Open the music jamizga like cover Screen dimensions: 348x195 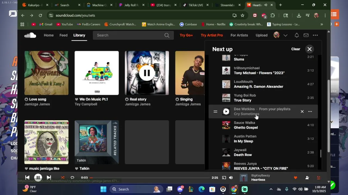[x=46, y=142]
